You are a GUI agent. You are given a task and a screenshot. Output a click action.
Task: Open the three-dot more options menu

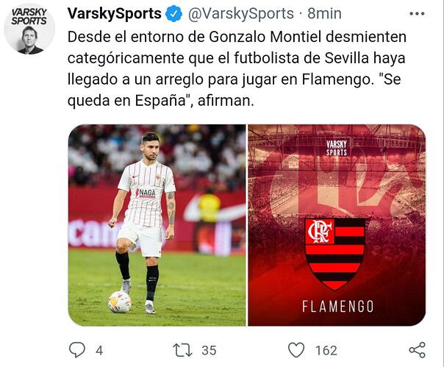[417, 13]
